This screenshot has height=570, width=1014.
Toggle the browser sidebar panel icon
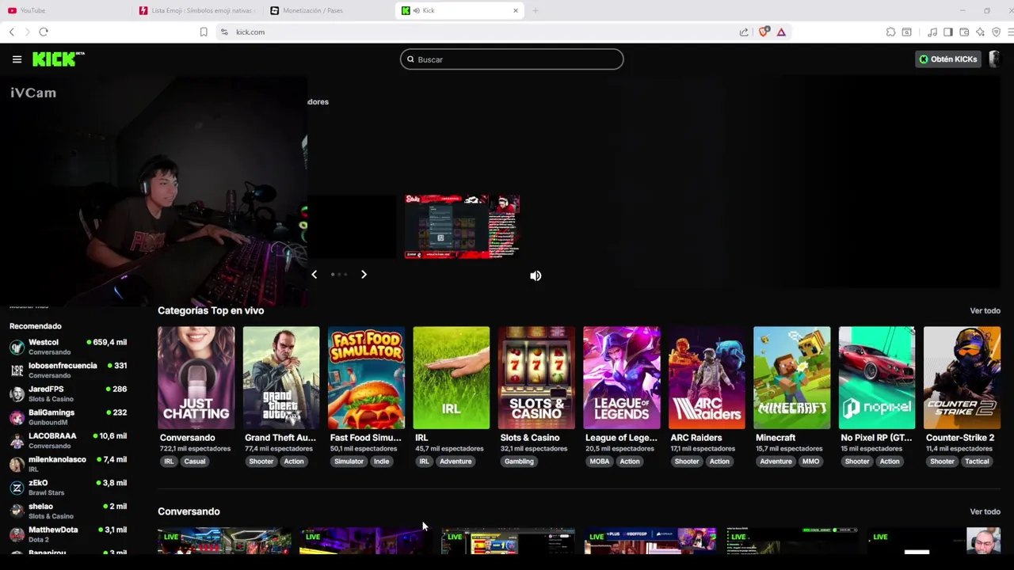point(947,32)
